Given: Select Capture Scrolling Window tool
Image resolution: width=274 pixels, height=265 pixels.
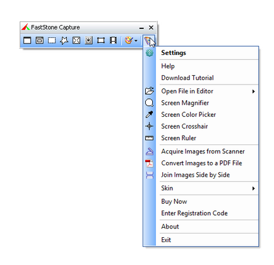Looking at the screenshot, I should coord(88,40).
